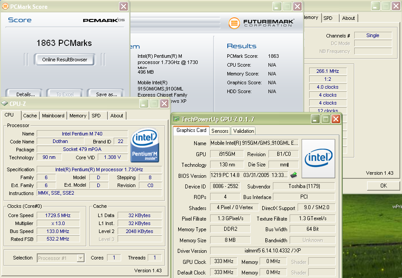
Task: Click the Memory Type DDR2 field
Action: 230,229
